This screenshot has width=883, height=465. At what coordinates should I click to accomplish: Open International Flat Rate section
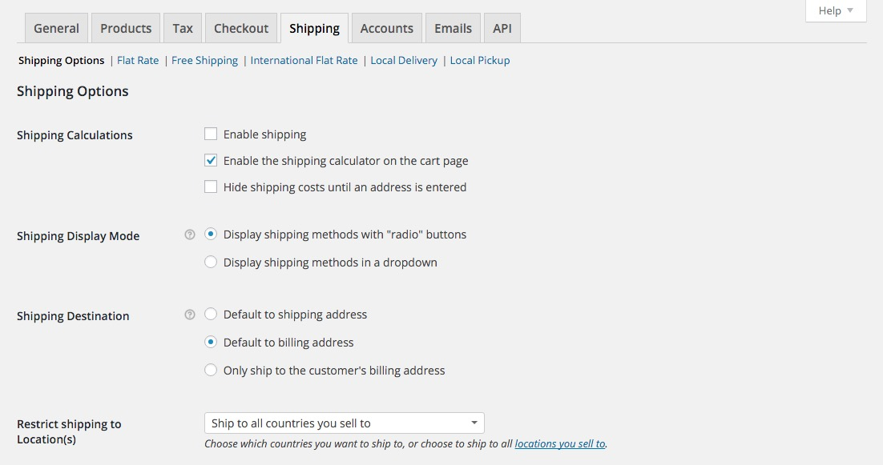304,60
